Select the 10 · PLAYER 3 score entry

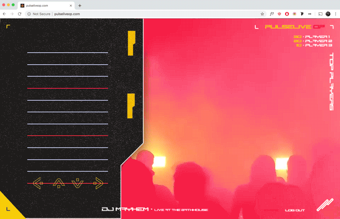[314, 45]
